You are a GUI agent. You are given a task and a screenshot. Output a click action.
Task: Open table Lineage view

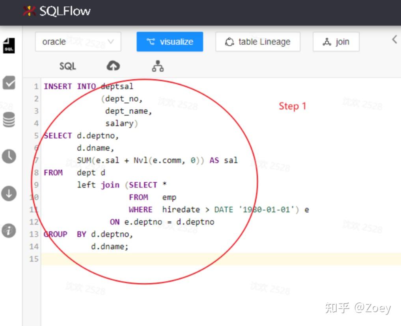tap(257, 41)
